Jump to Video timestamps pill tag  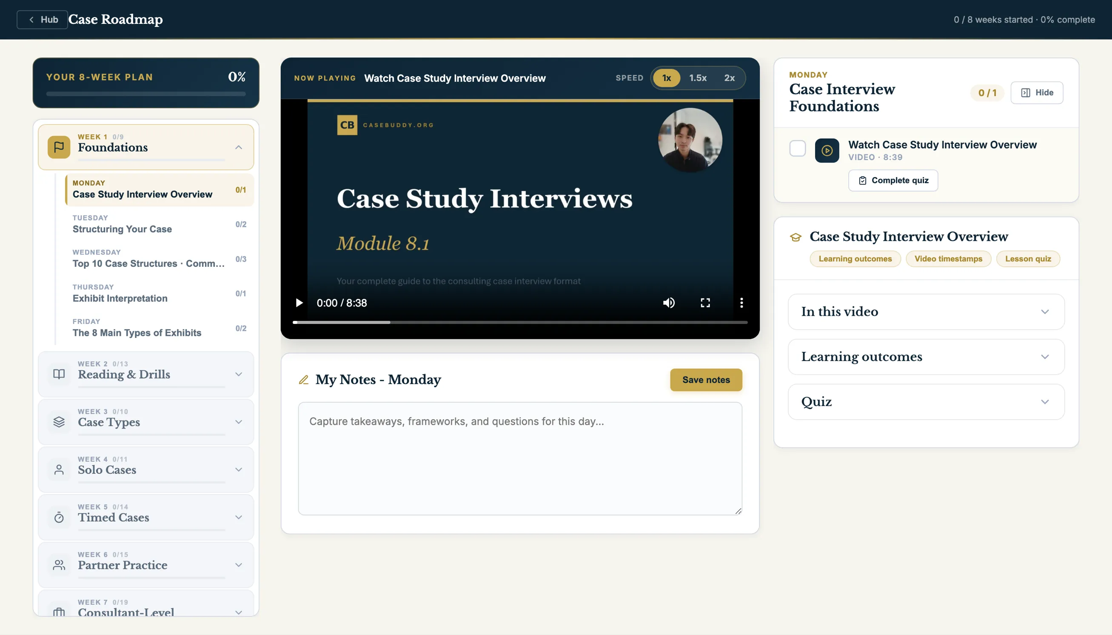[948, 259]
